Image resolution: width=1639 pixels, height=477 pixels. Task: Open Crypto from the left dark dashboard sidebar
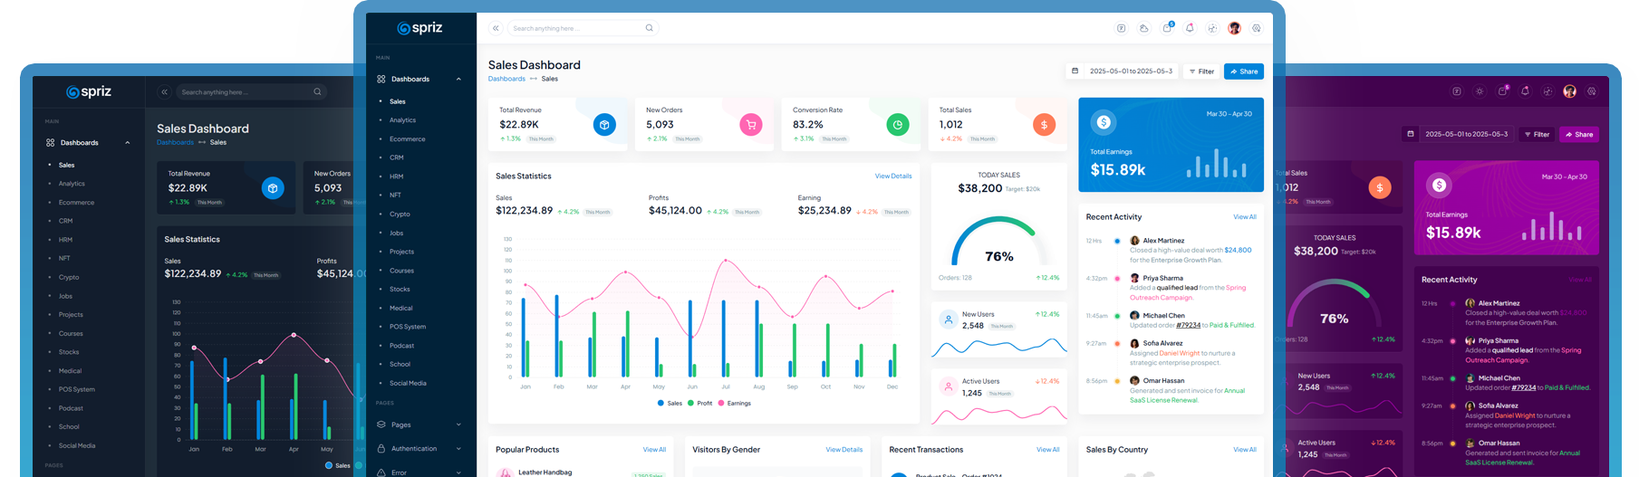tap(69, 277)
